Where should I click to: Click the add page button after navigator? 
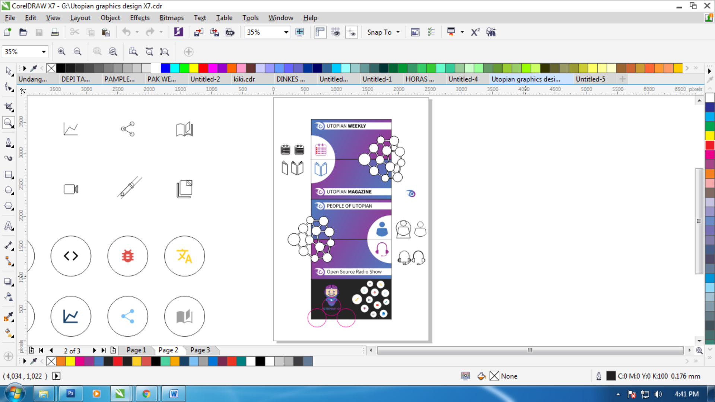[x=113, y=351]
